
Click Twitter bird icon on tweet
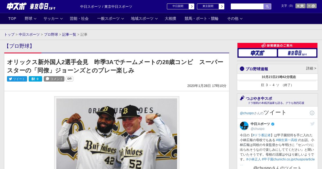point(312,124)
